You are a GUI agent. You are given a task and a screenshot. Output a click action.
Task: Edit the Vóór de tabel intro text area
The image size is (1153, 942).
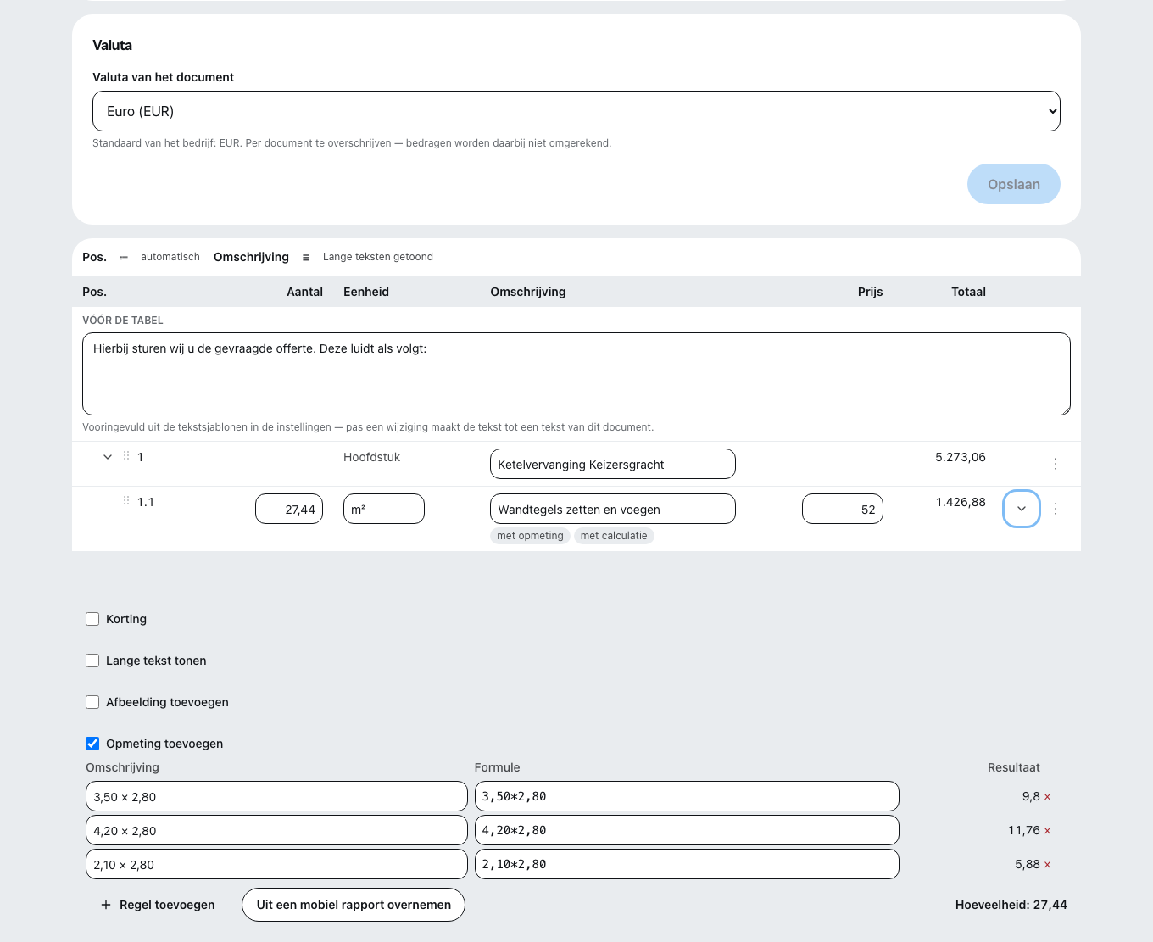click(576, 374)
